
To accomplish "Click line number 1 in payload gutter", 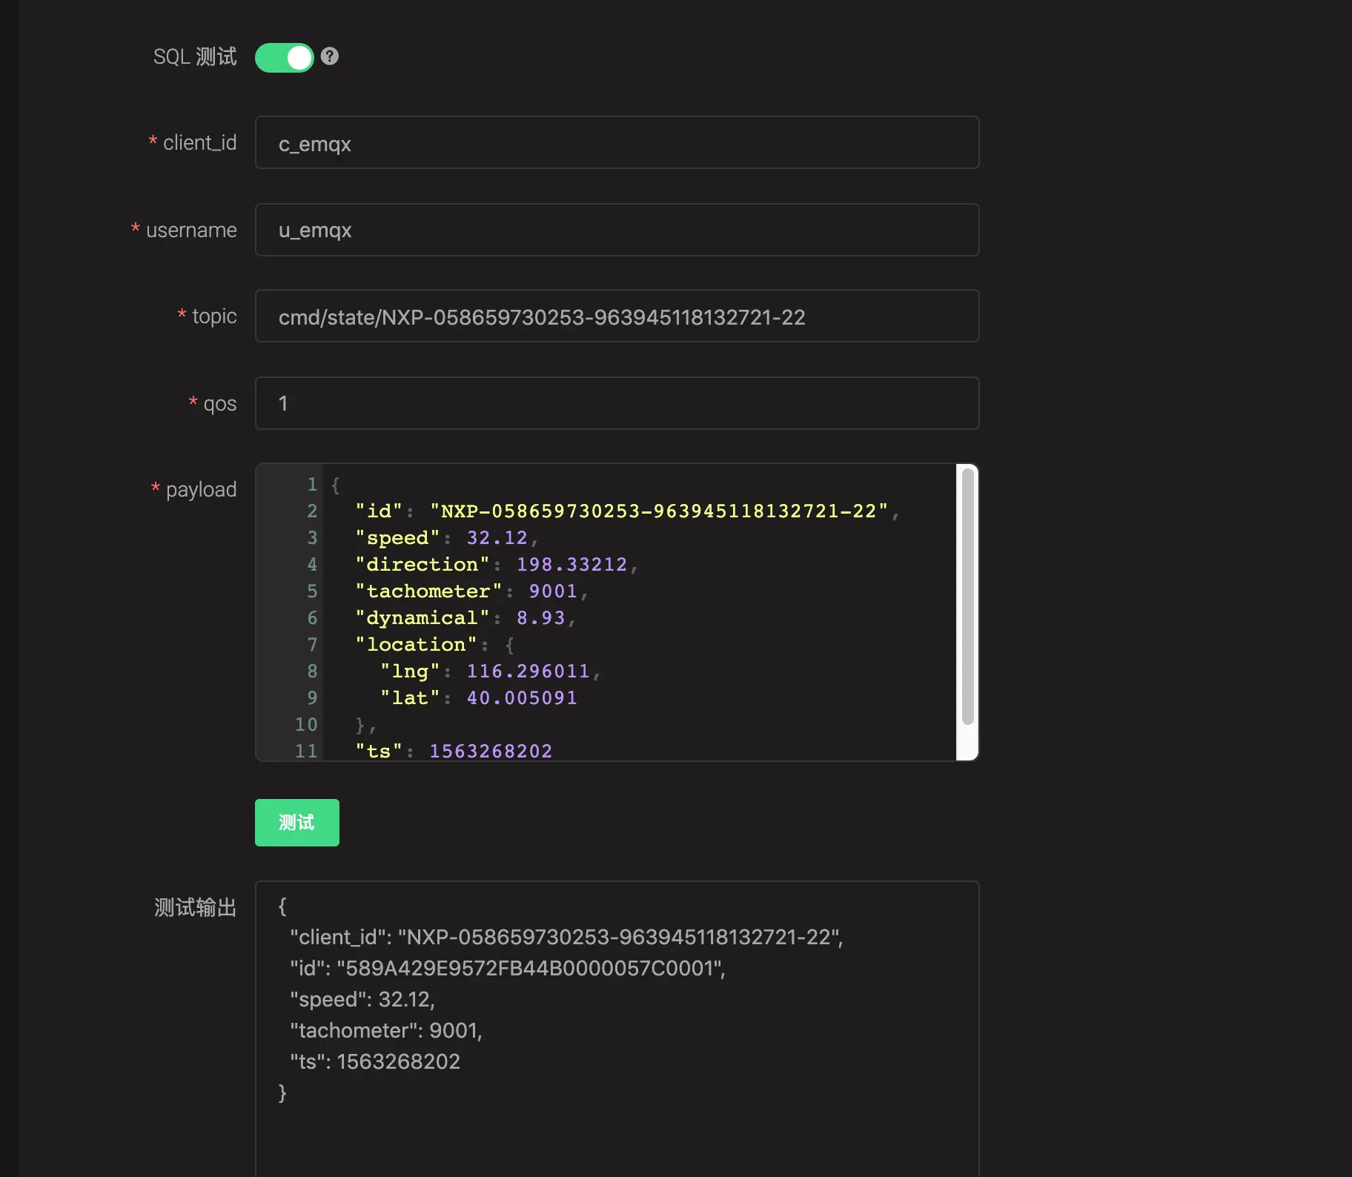I will pyautogui.click(x=312, y=485).
